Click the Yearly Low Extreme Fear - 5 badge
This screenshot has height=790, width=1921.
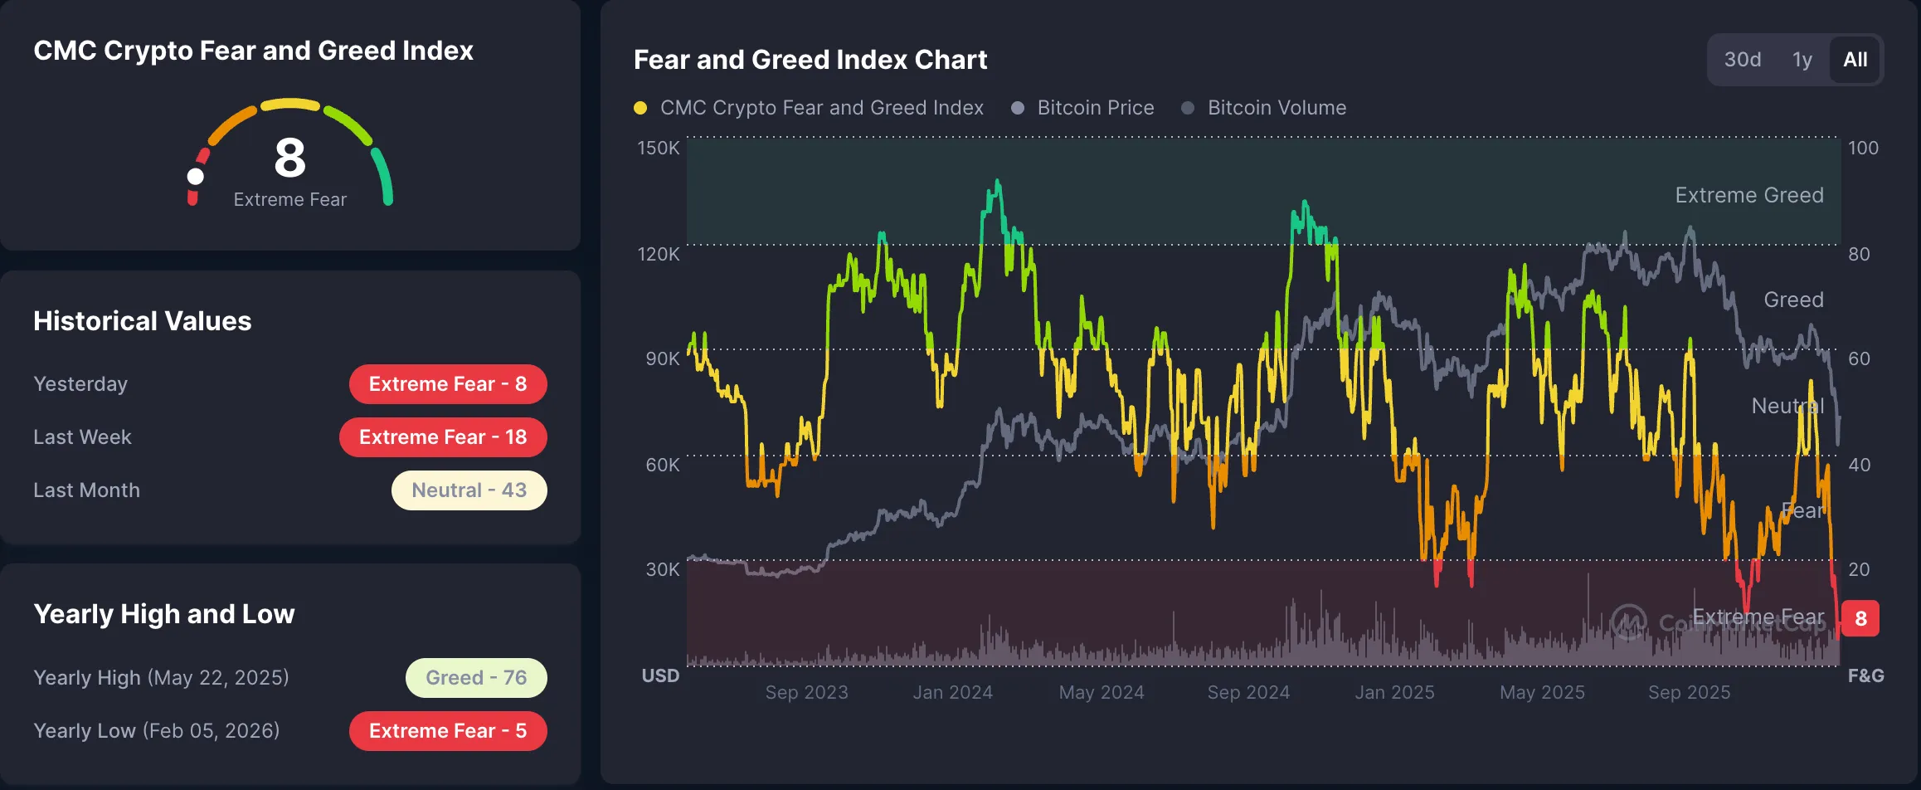[448, 731]
